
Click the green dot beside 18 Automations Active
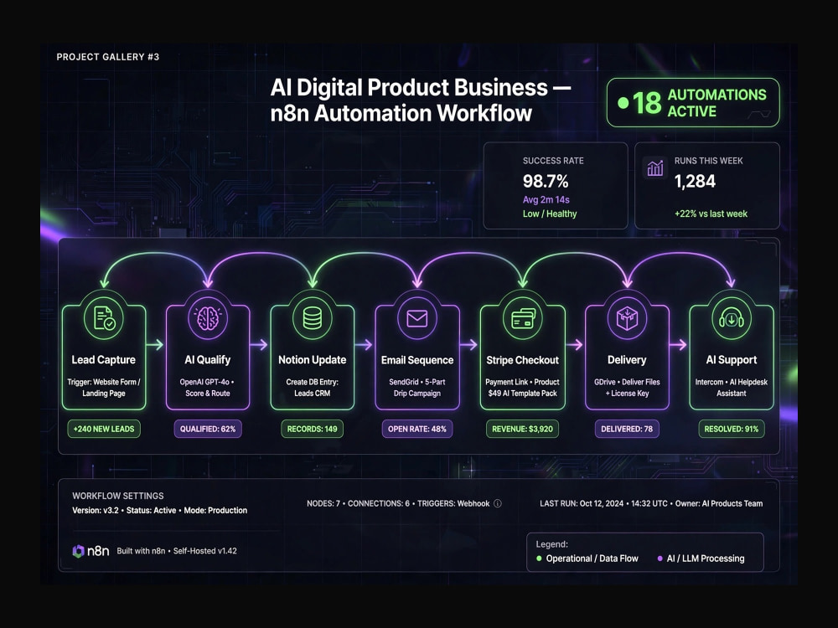(x=623, y=102)
